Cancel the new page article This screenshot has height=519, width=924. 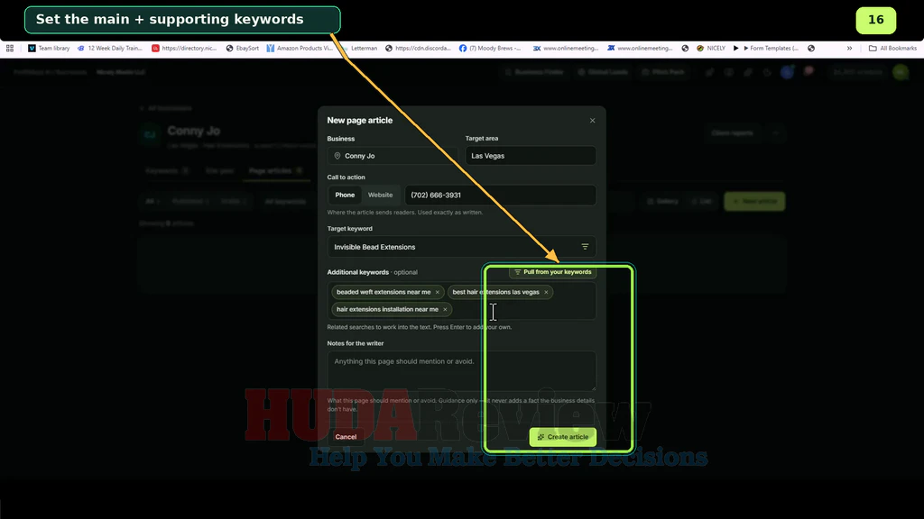pyautogui.click(x=346, y=437)
